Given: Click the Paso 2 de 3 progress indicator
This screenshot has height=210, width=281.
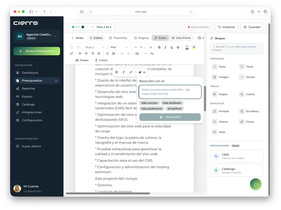Looking at the screenshot, I should [92, 27].
